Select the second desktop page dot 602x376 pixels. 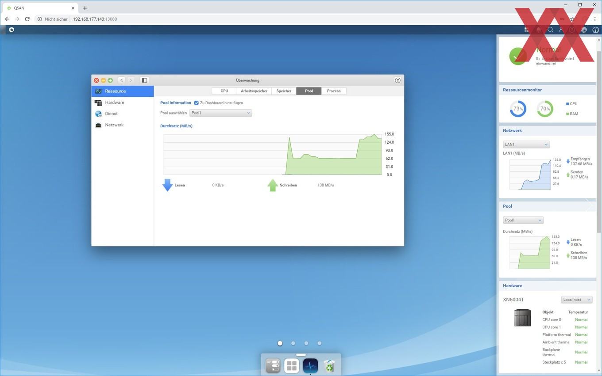(x=293, y=343)
